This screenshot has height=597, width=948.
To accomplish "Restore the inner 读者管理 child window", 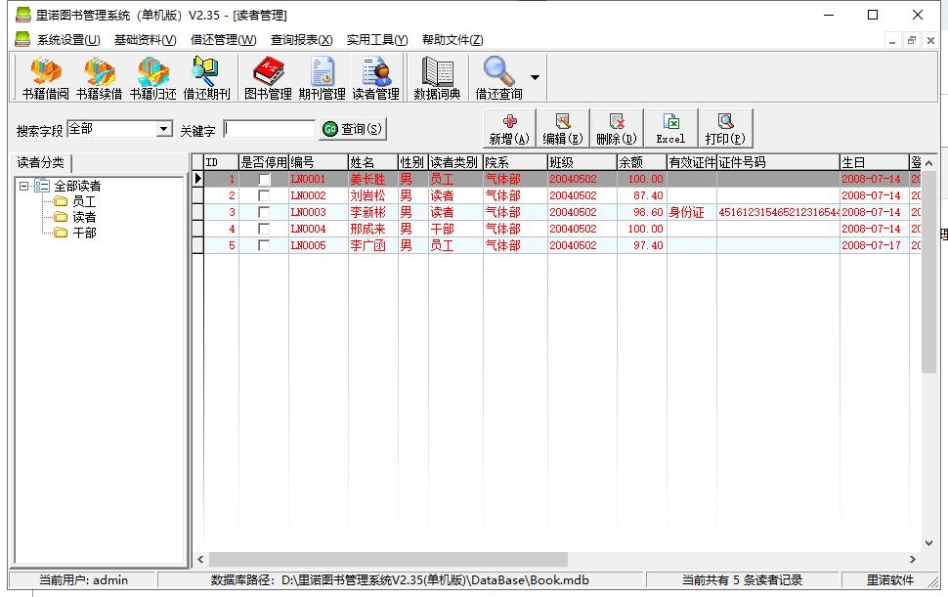I will (x=912, y=40).
